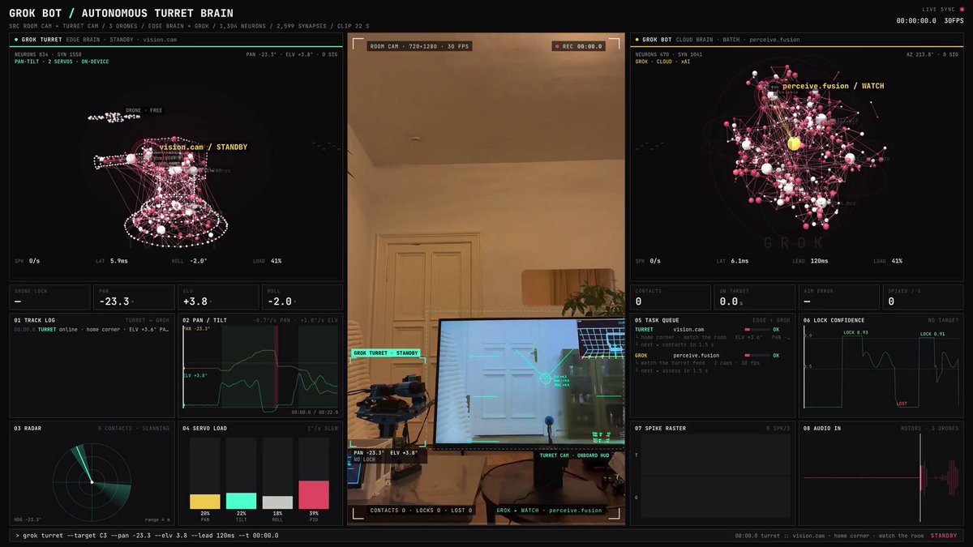The height and width of the screenshot is (547, 973).
Task: Click the vision.cam / STANDBY node label
Action: [204, 147]
